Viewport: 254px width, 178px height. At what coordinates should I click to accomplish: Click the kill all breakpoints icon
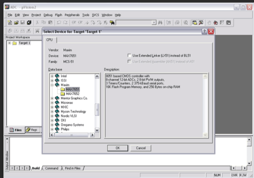(x=215, y=23)
